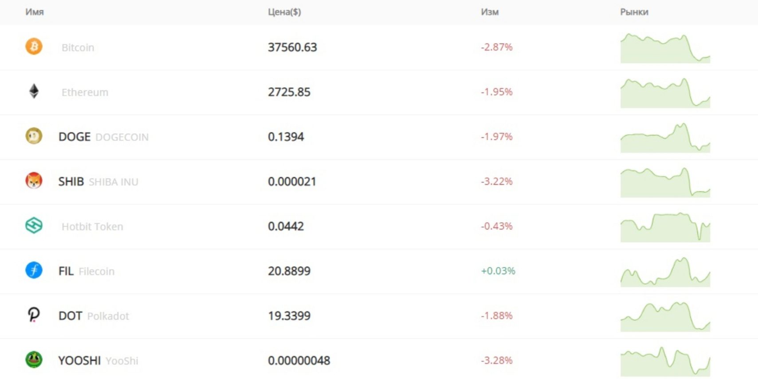Sort by the Изм column header
Viewport: 758px width, 379px height.
(x=490, y=12)
